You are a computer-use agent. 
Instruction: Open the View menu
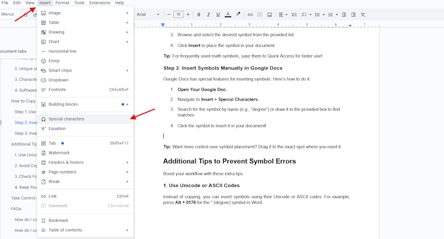pos(30,2)
